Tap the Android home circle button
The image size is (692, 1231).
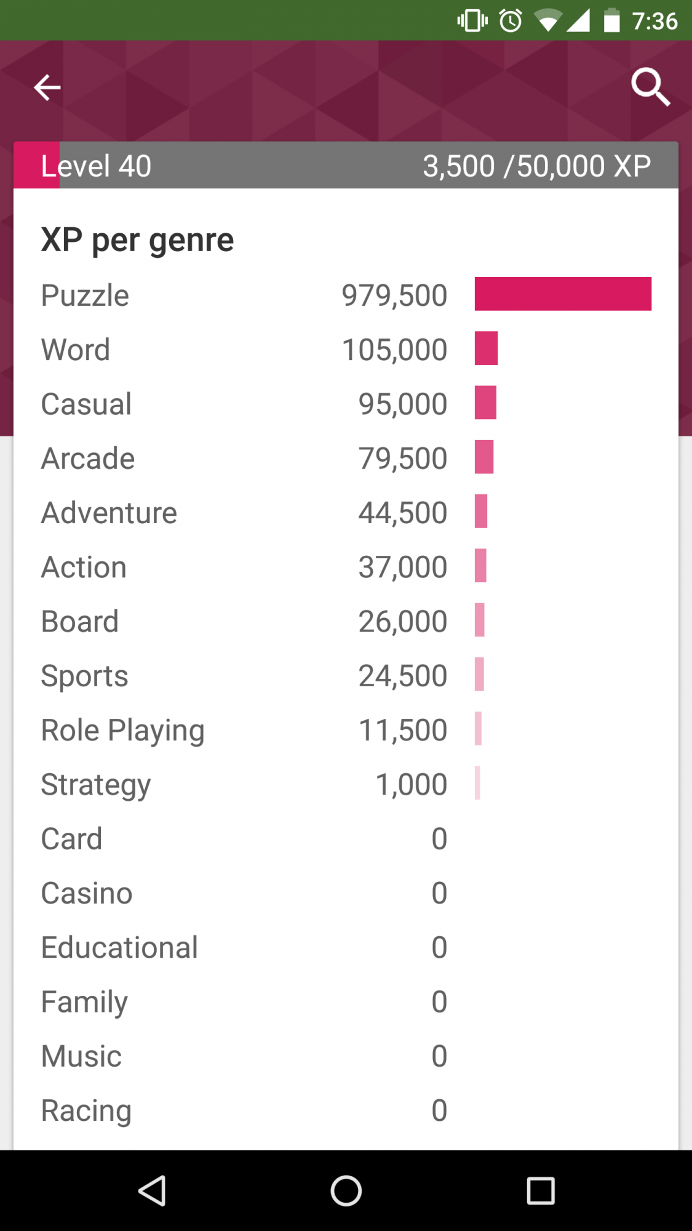346,1190
